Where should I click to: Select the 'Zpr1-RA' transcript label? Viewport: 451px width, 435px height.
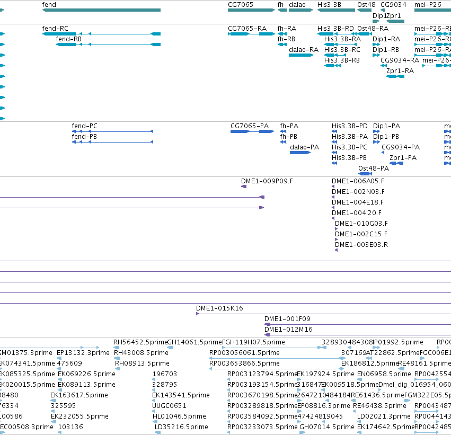coord(400,71)
